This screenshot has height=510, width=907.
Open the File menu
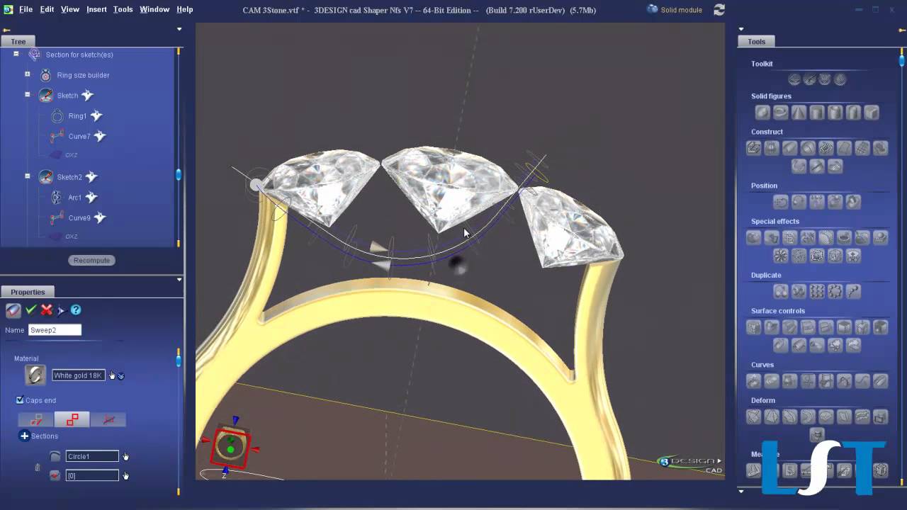tap(26, 9)
